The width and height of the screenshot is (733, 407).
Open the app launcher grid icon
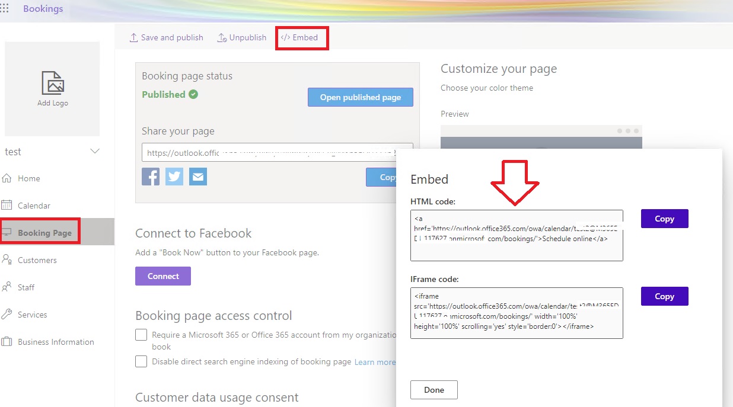4,9
